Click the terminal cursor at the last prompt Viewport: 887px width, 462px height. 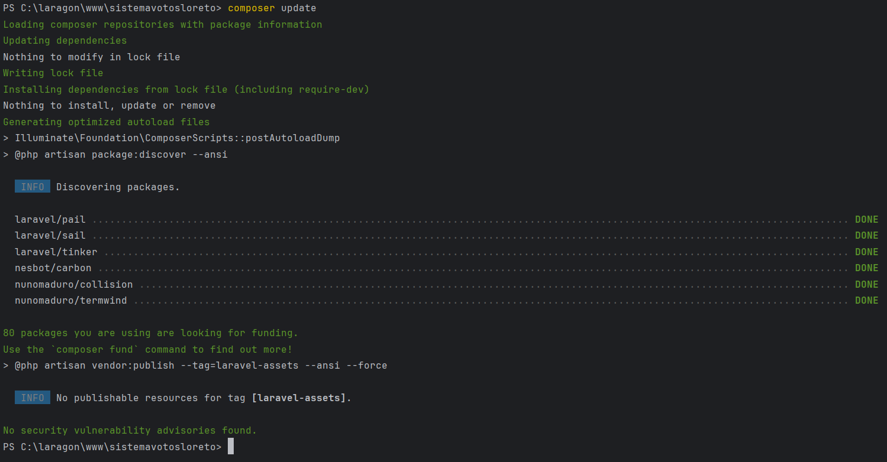click(x=231, y=447)
